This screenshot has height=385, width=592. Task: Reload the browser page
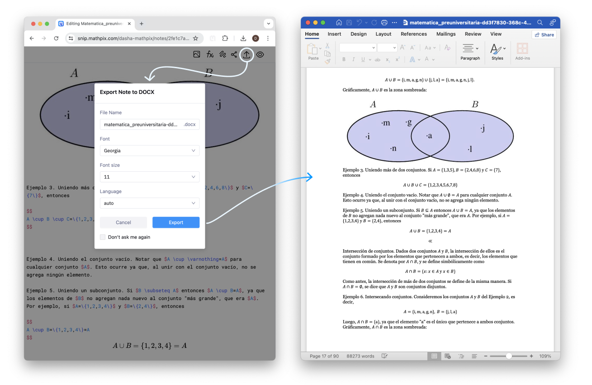(x=56, y=38)
